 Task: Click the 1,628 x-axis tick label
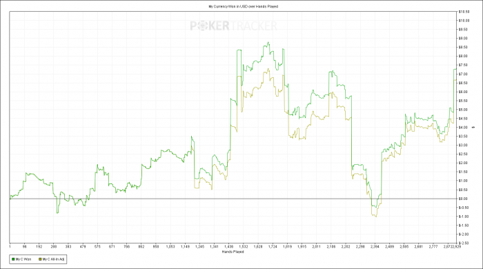258,246
